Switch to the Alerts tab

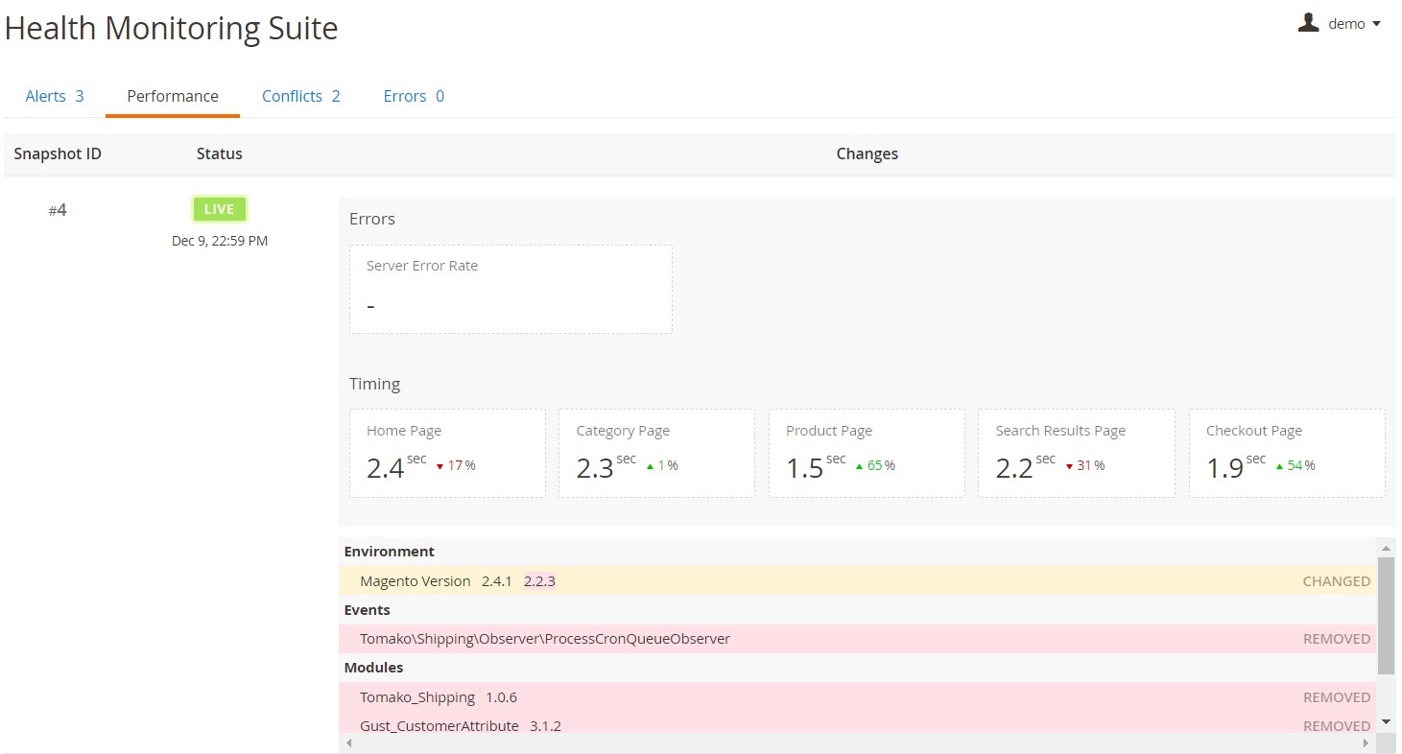click(x=54, y=96)
